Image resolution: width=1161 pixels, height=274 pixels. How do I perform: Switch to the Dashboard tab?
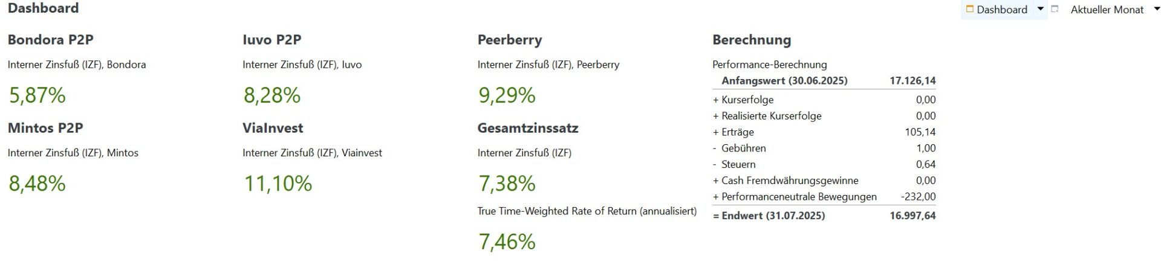(1002, 10)
